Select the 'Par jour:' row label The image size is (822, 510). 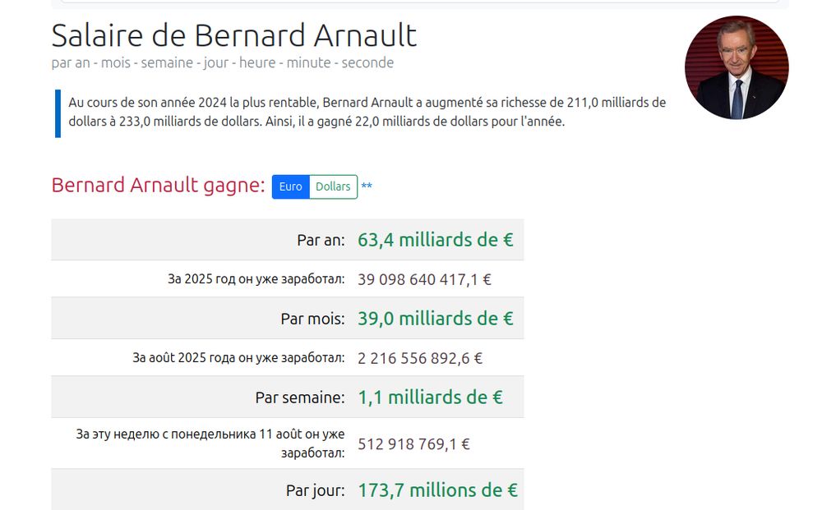click(316, 490)
